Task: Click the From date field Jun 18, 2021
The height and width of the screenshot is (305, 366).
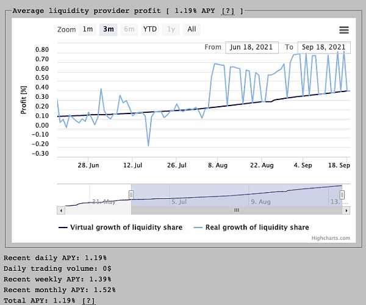Action: click(251, 47)
